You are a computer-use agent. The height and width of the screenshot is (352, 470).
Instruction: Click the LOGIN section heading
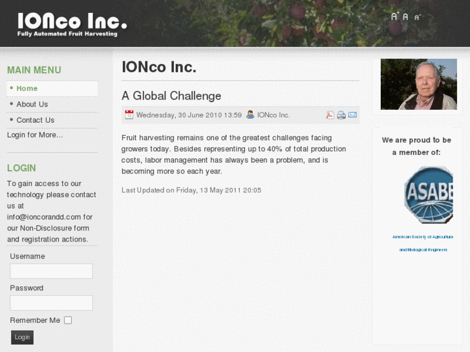[x=21, y=168]
